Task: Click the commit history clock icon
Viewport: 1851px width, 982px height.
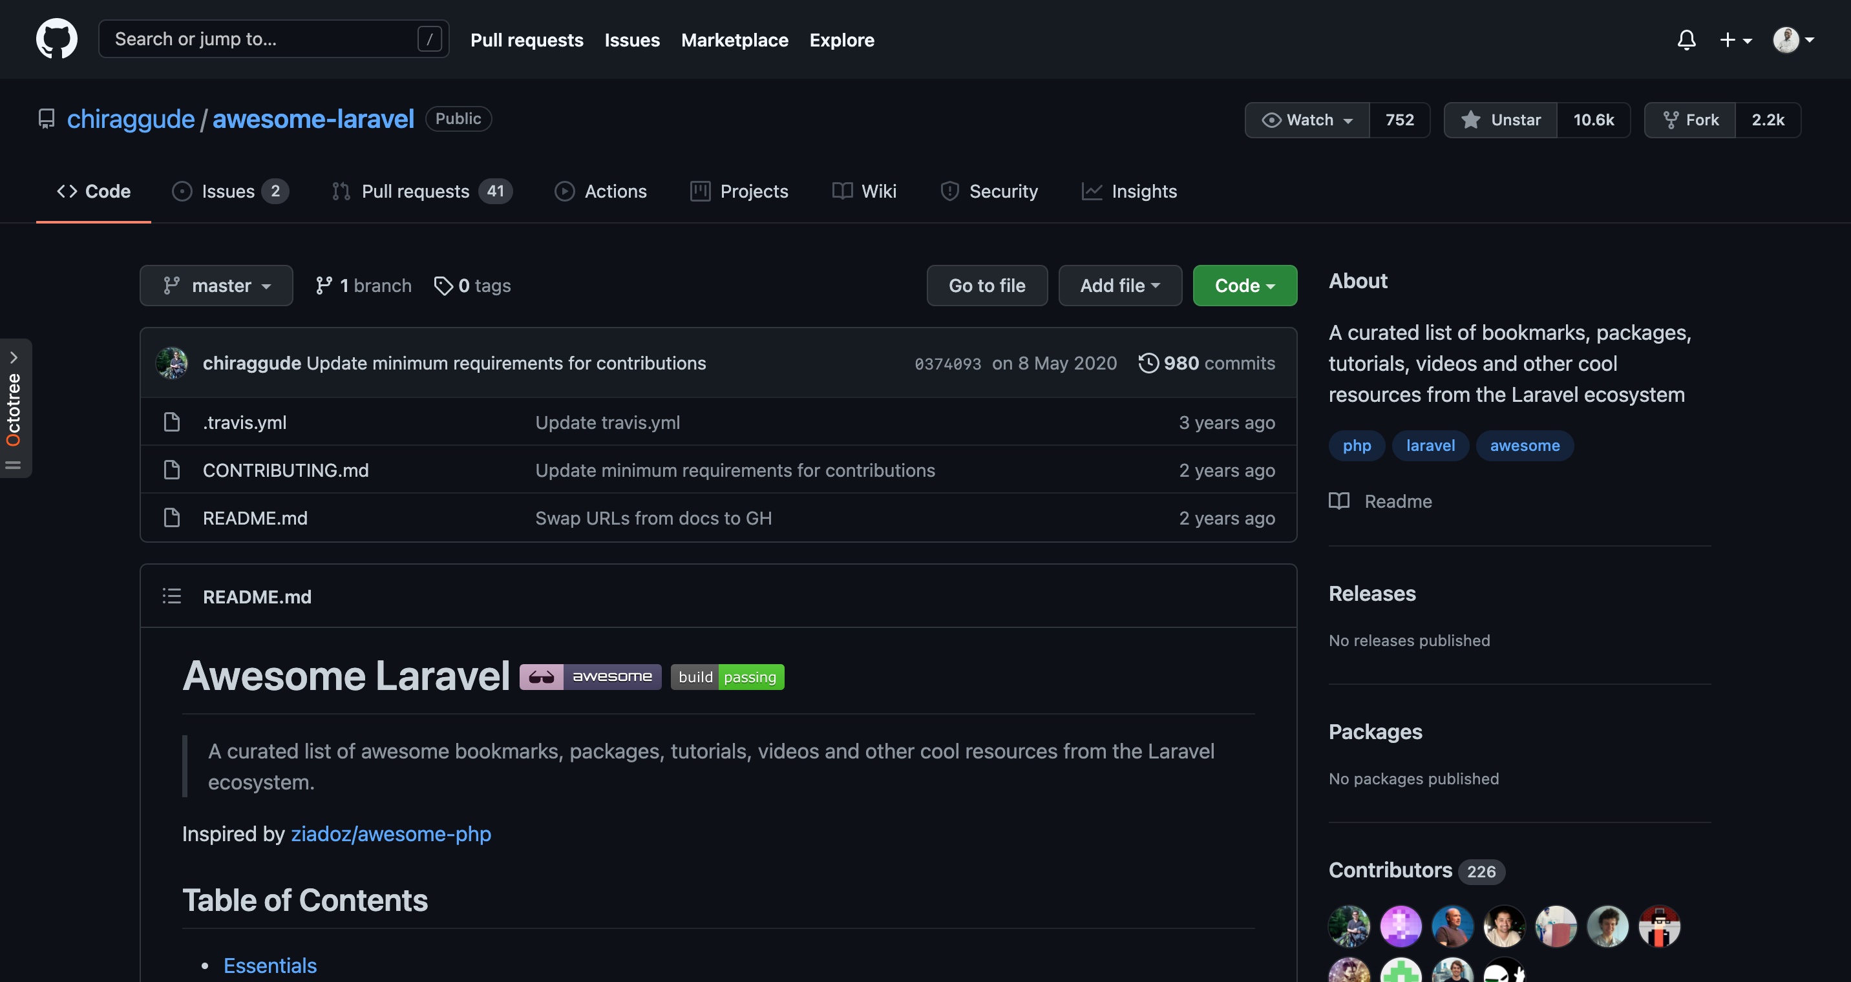Action: tap(1148, 363)
